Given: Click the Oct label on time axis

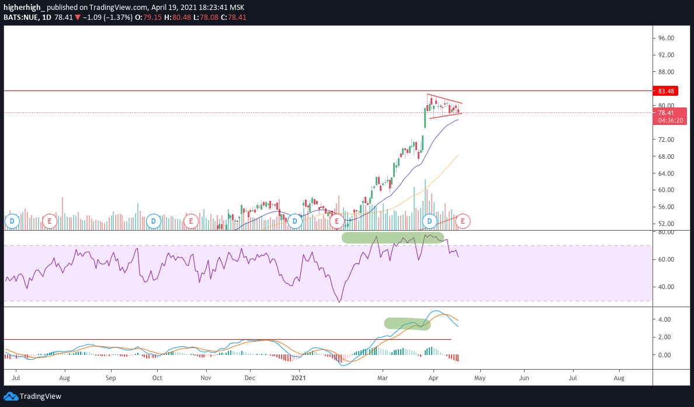Looking at the screenshot, I should pos(157,378).
